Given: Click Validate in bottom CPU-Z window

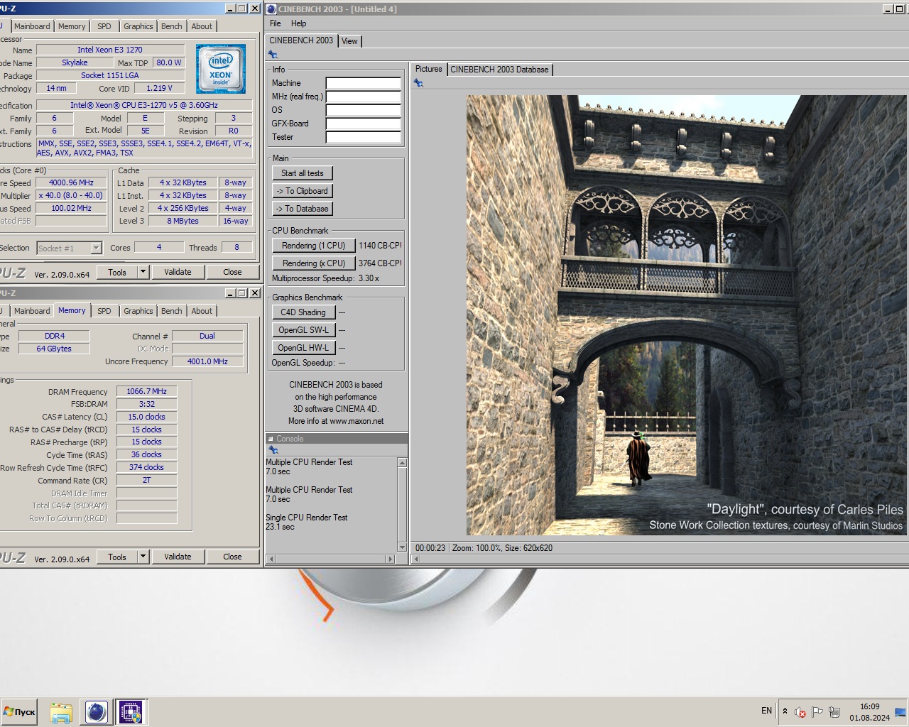Looking at the screenshot, I should (178, 557).
